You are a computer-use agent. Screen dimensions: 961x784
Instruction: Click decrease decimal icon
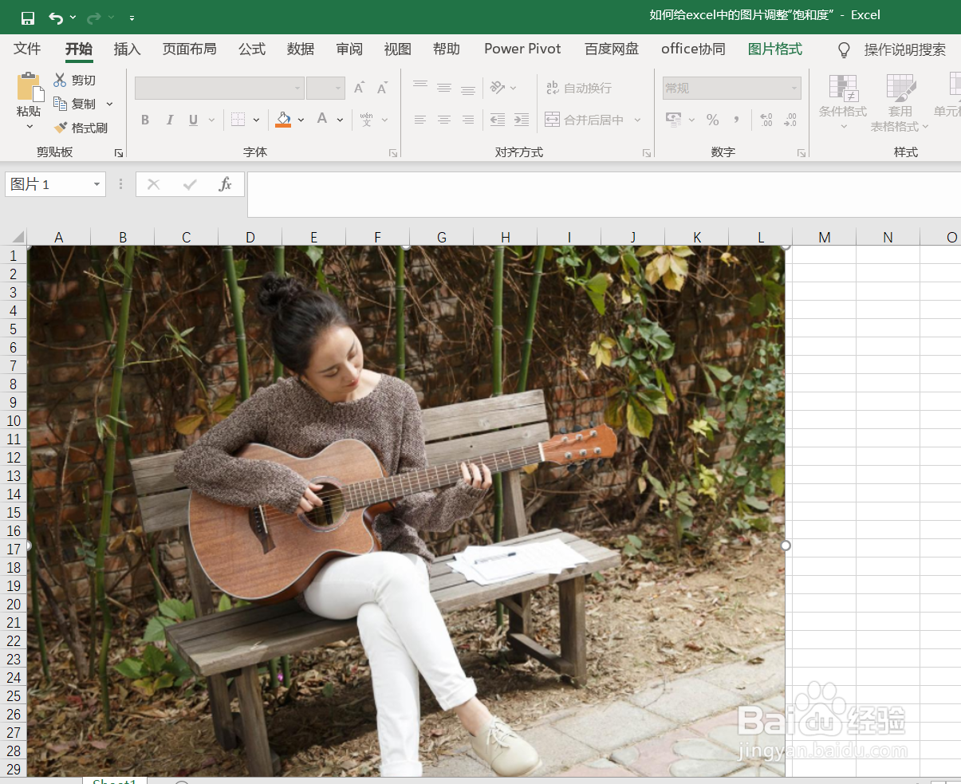790,120
